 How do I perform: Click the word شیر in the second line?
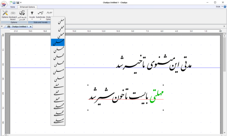105,96
